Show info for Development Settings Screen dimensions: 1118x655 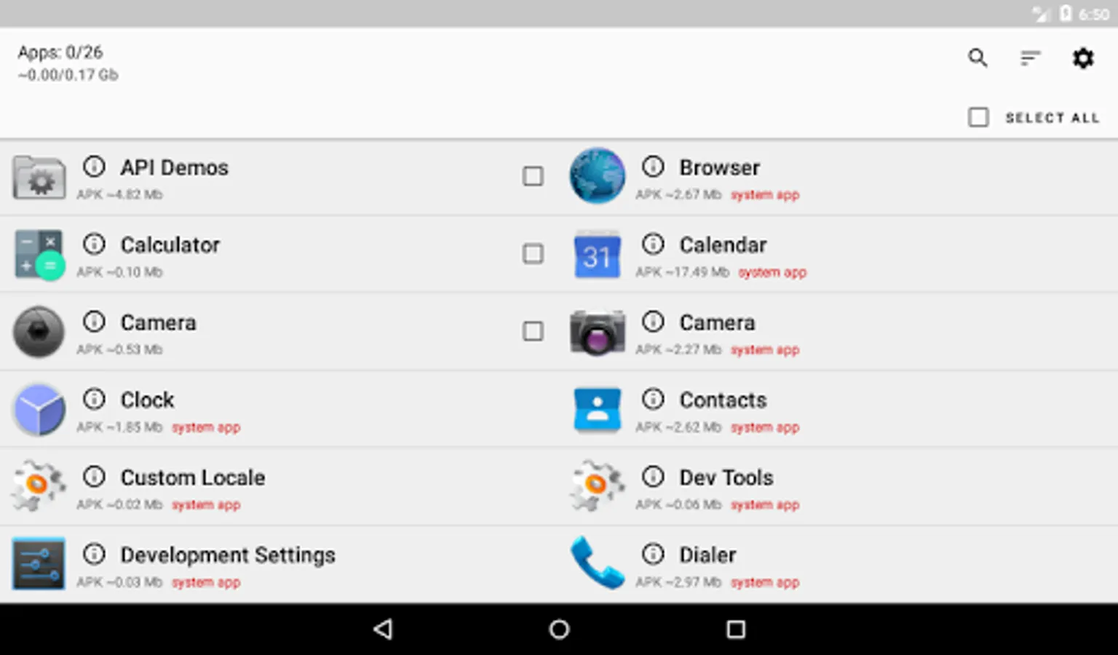(x=94, y=555)
